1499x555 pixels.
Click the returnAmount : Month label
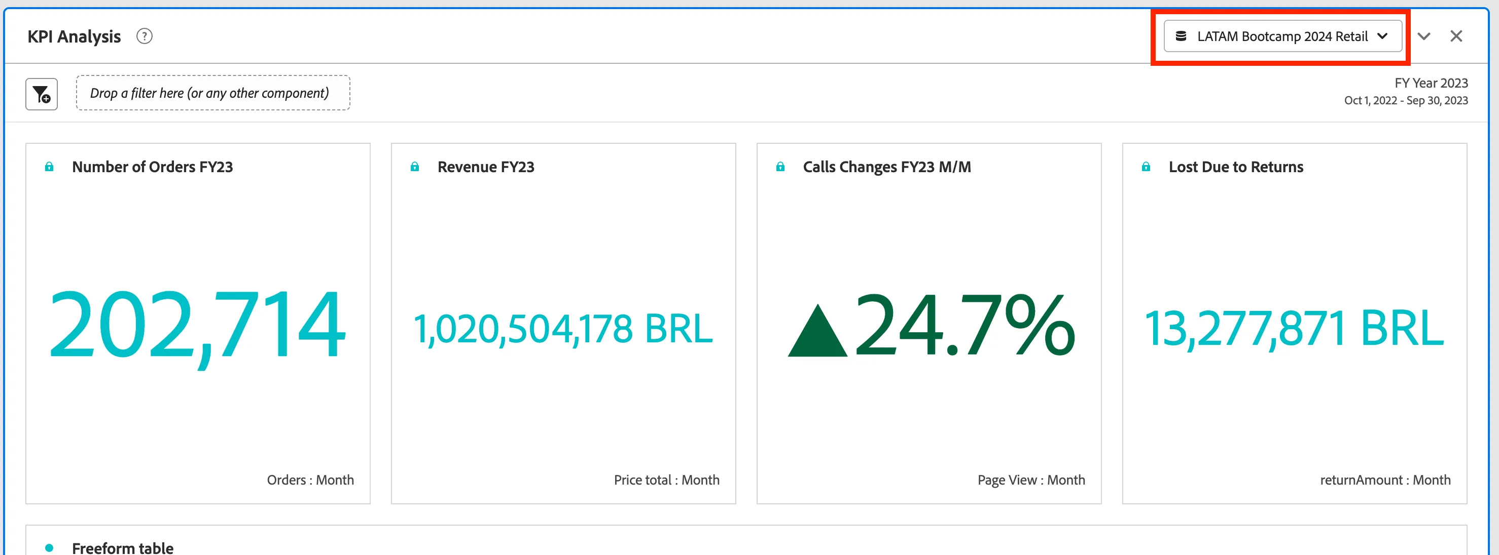tap(1385, 480)
